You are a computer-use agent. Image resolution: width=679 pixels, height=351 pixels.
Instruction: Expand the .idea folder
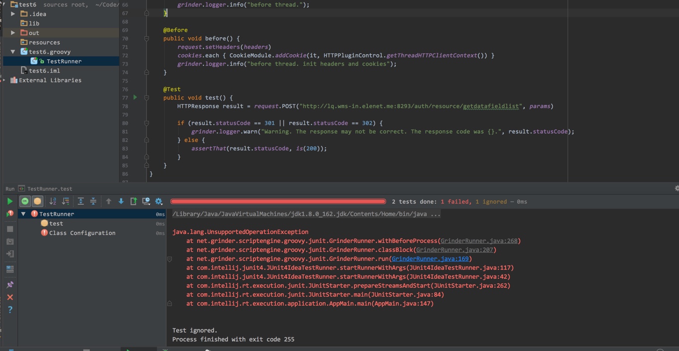(x=13, y=14)
